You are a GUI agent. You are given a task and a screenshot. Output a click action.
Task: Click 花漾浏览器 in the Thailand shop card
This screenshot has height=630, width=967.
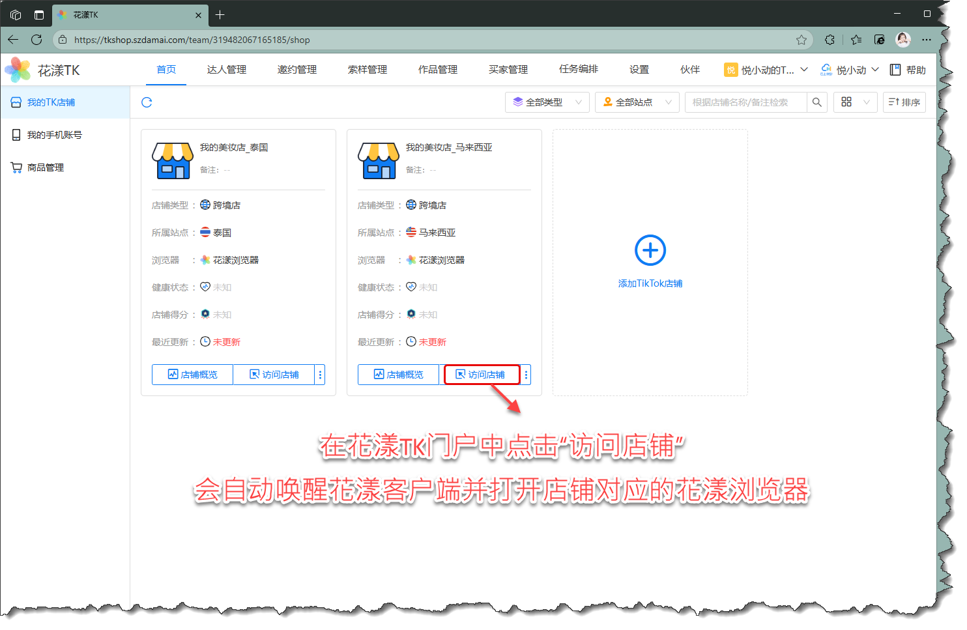[x=236, y=260]
